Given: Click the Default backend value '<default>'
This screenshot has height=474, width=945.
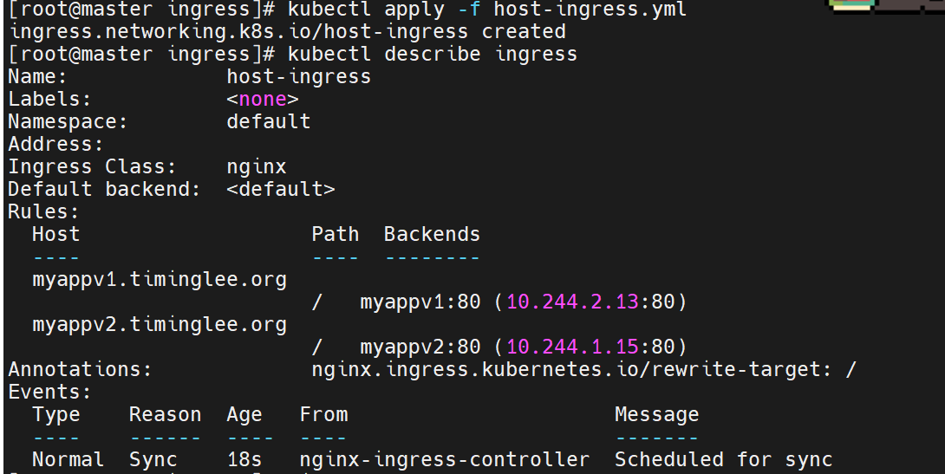Looking at the screenshot, I should (280, 189).
